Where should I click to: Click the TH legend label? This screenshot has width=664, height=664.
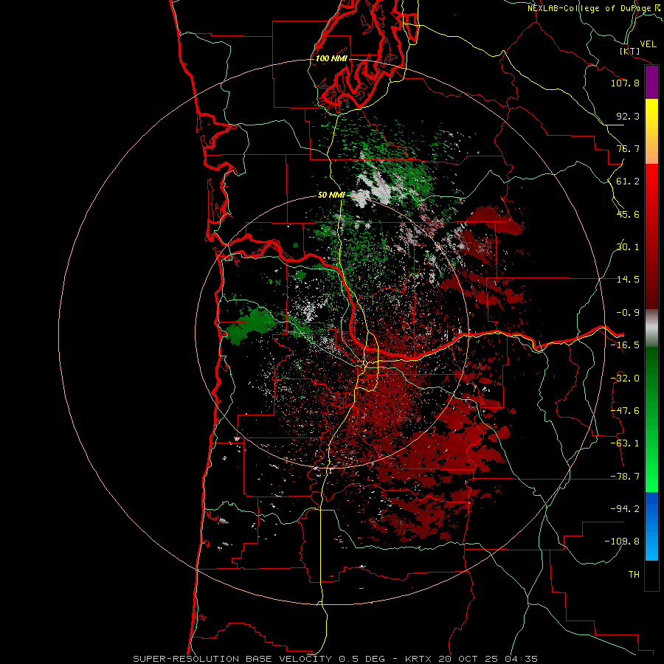634,575
